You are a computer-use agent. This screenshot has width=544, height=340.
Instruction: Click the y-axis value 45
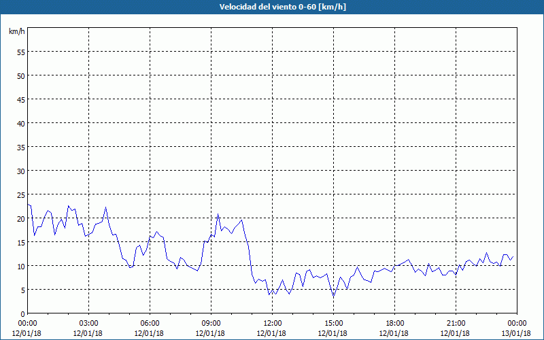click(20, 99)
